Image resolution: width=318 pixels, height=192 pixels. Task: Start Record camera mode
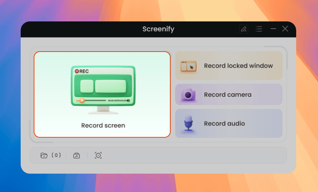point(228,94)
